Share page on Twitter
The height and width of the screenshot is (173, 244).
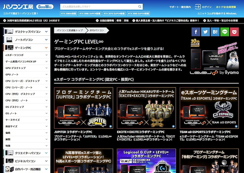[x=205, y=32]
